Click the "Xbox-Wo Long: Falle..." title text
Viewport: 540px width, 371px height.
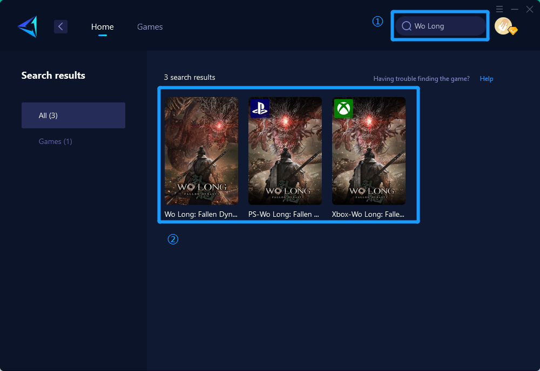point(368,214)
